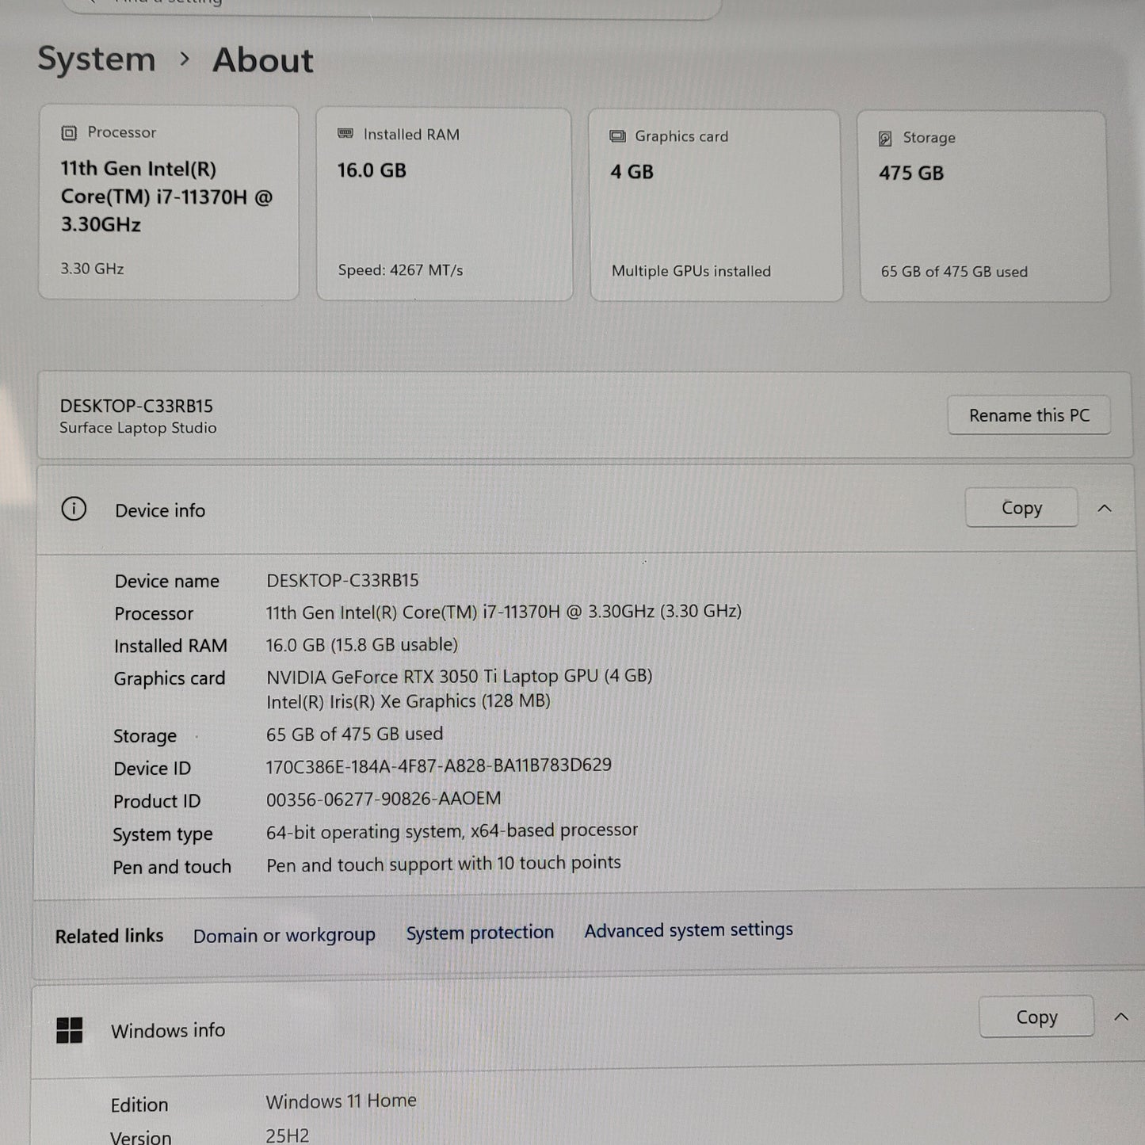1145x1145 pixels.
Task: Select Pen and touch support value
Action: pos(443,864)
